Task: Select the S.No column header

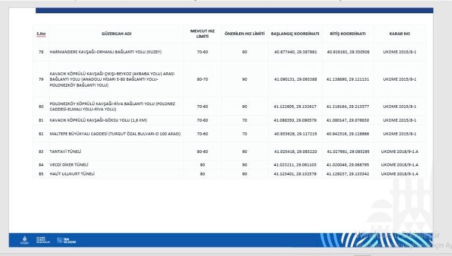Action: click(41, 34)
